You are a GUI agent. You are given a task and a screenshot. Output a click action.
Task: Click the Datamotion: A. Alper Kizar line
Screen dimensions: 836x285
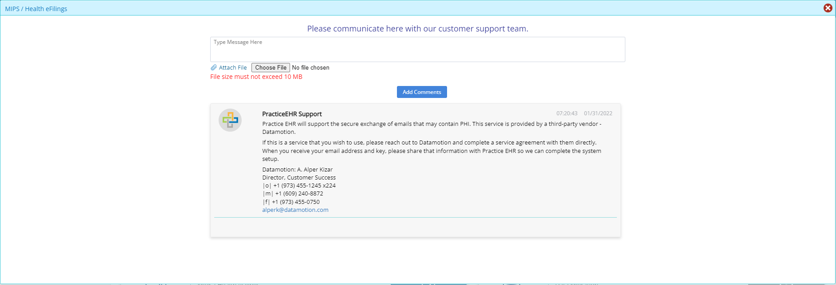pyautogui.click(x=297, y=169)
